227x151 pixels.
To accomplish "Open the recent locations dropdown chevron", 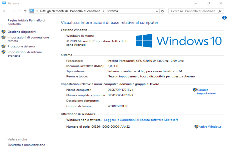I will 20,11.
